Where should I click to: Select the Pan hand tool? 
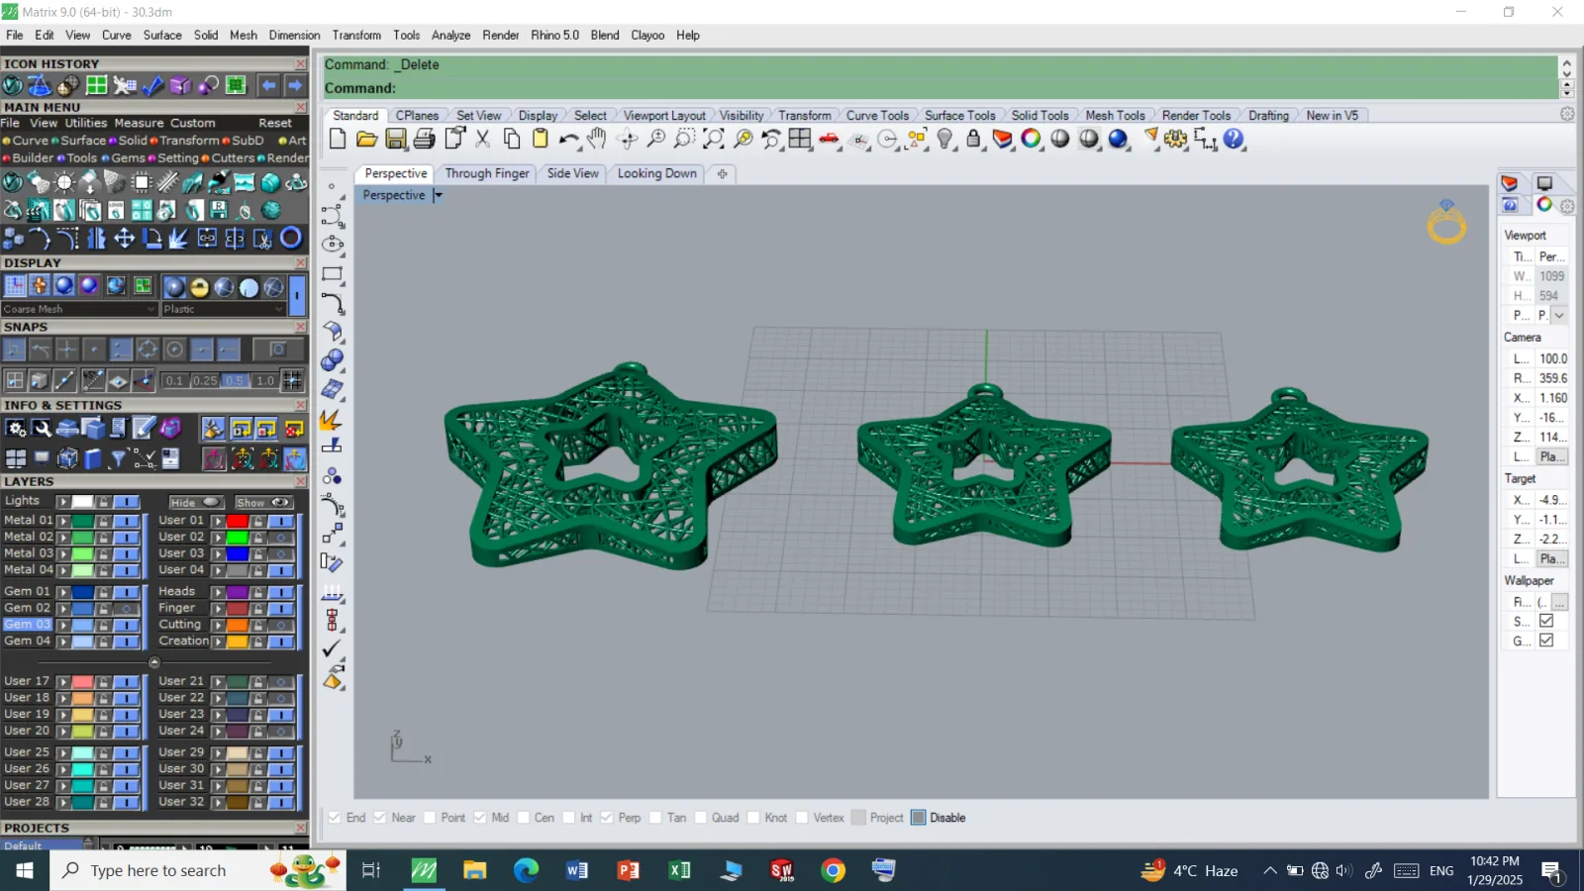(x=597, y=140)
